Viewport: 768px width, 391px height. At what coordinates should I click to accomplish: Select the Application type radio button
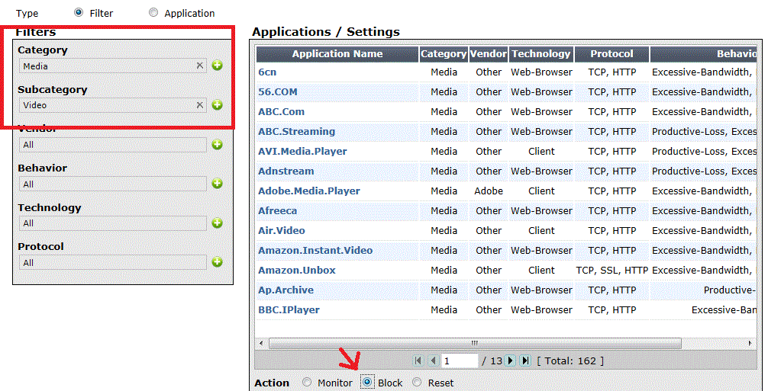[x=153, y=12]
